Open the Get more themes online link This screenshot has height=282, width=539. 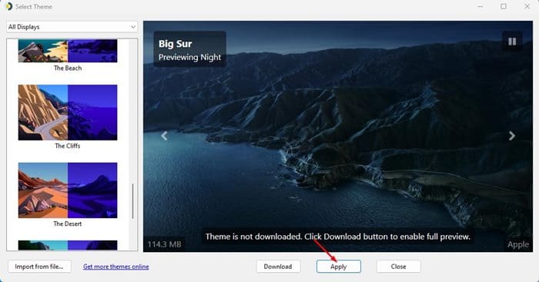pos(115,267)
